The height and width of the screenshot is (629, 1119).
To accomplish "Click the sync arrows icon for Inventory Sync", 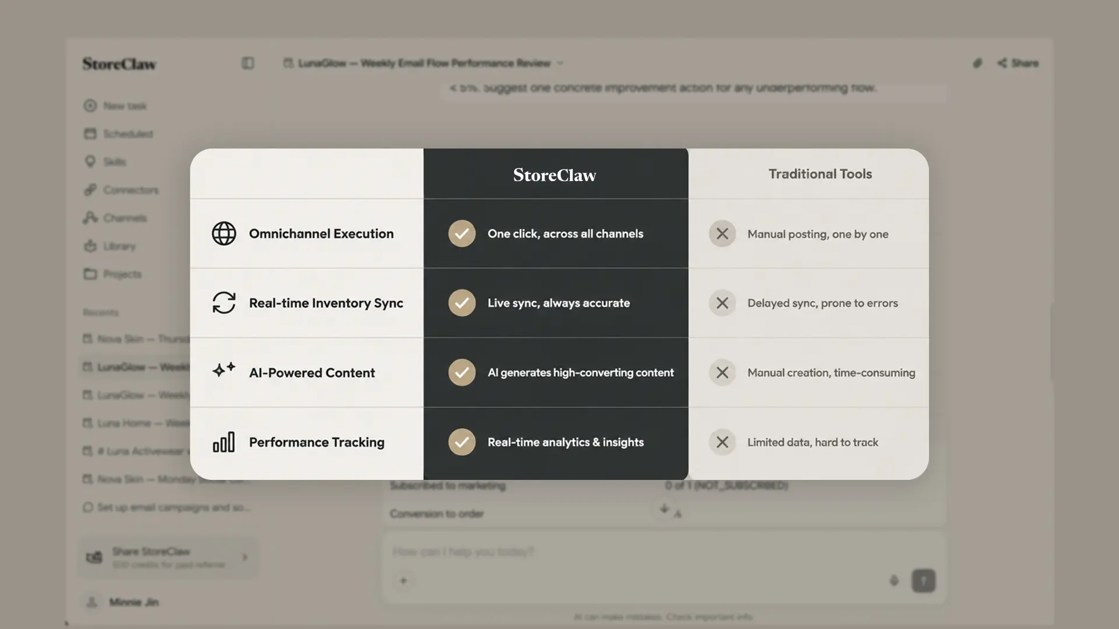I will click(224, 303).
